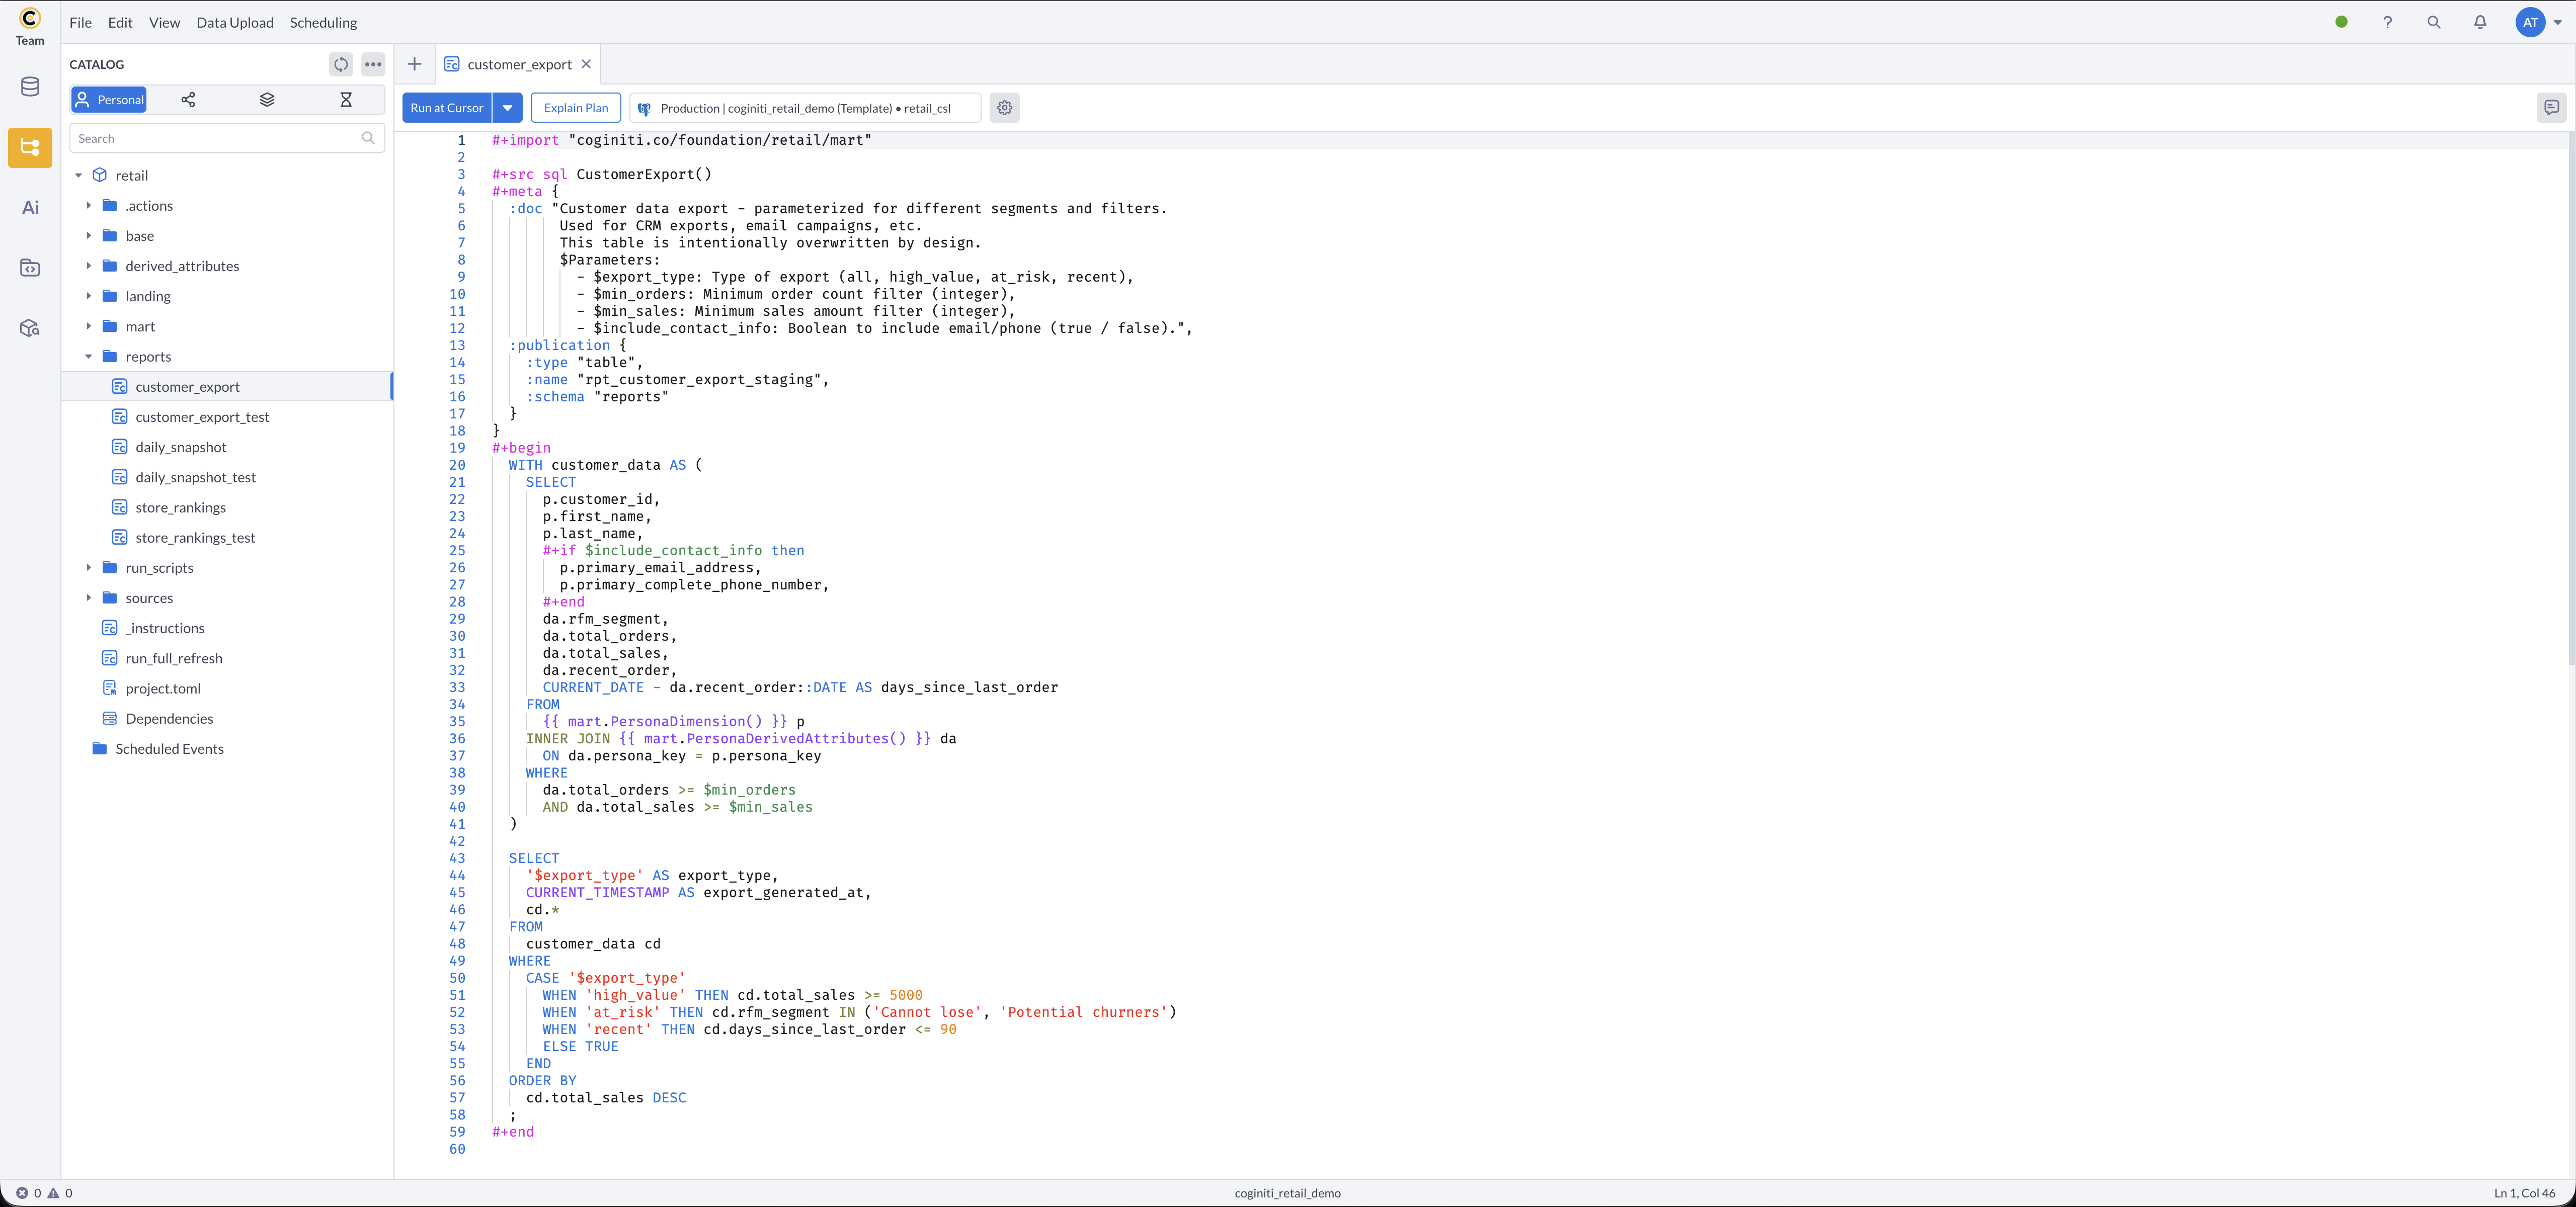Open the Run at Cursor dropdown arrow
Viewport: 2576px width, 1207px height.
tap(507, 108)
